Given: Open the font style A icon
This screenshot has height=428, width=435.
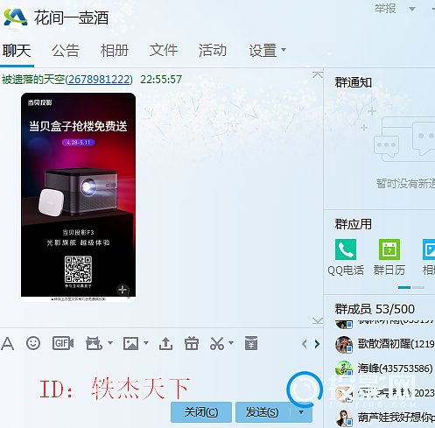Looking at the screenshot, I should click(7, 343).
